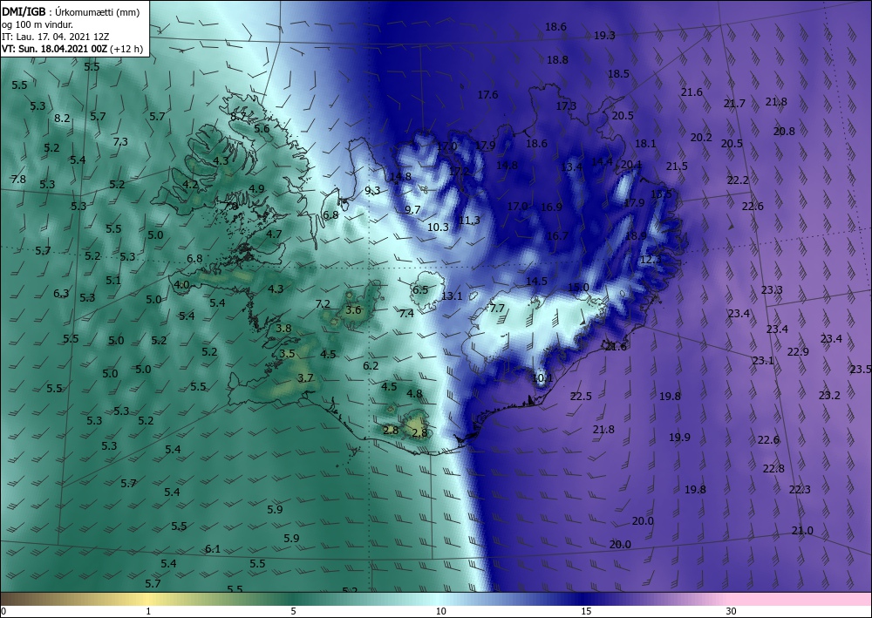The height and width of the screenshot is (618, 872).
Task: Click the map value 22.3
Action: coord(800,490)
